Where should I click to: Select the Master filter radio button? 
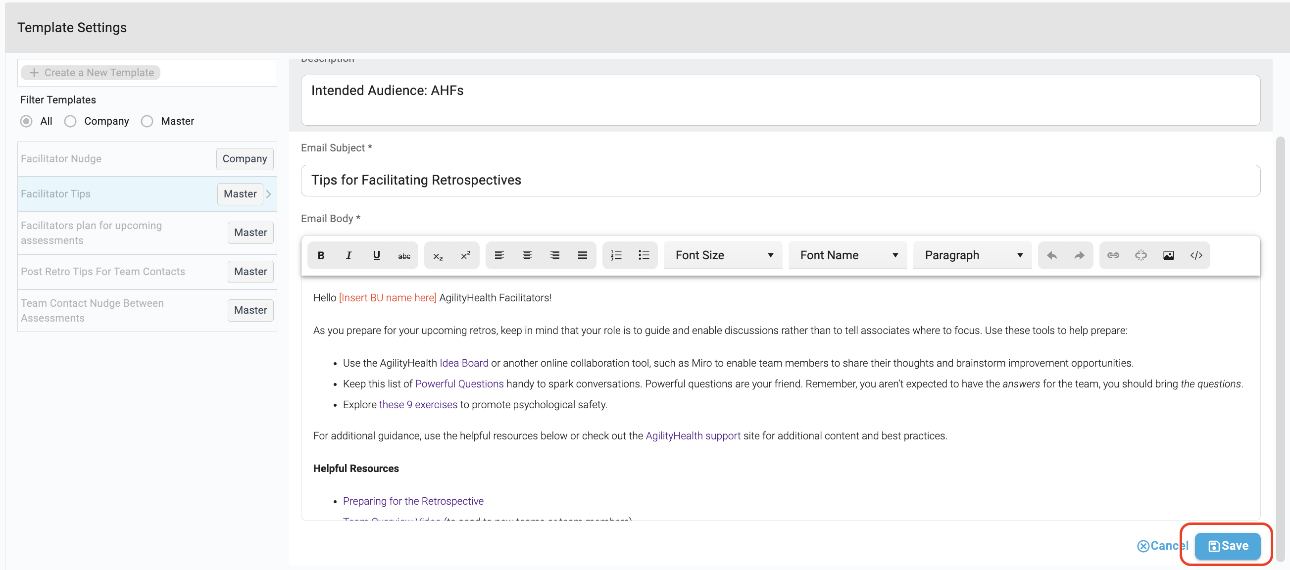point(147,121)
